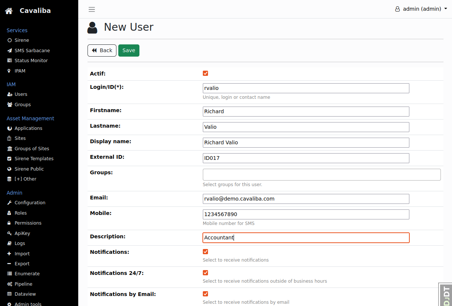Click the Cavaliba home icon
The height and width of the screenshot is (306, 452).
pos(8,10)
